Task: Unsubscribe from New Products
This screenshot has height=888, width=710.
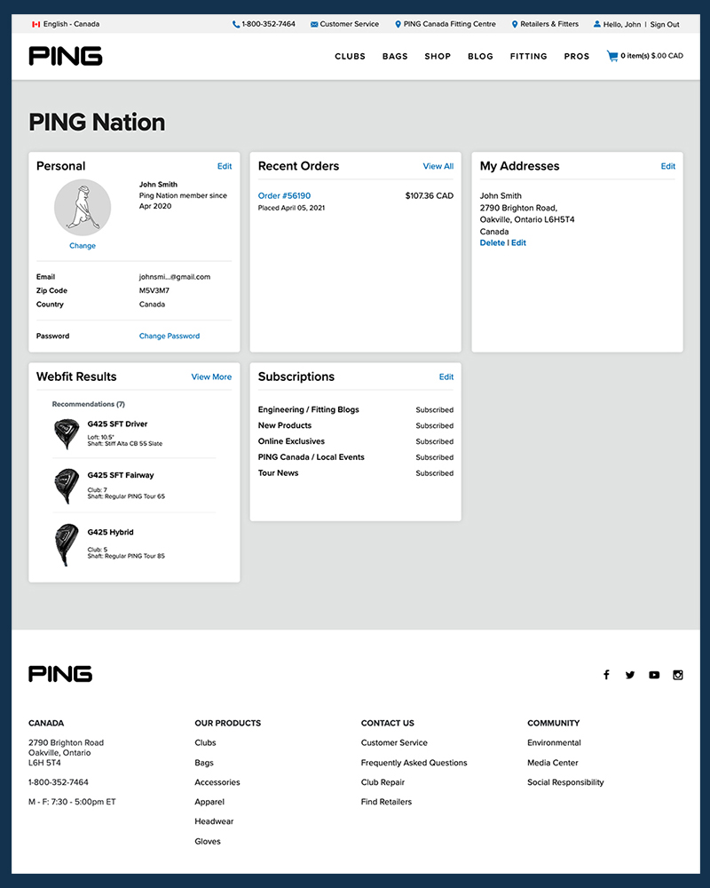Action: click(x=434, y=425)
